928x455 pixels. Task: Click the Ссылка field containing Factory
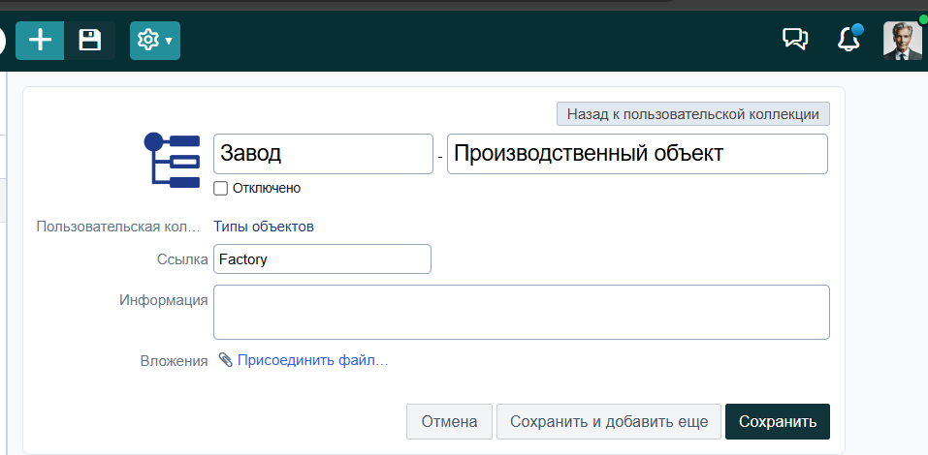(322, 258)
